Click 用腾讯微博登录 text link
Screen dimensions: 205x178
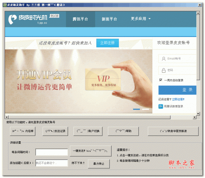coord(173,106)
